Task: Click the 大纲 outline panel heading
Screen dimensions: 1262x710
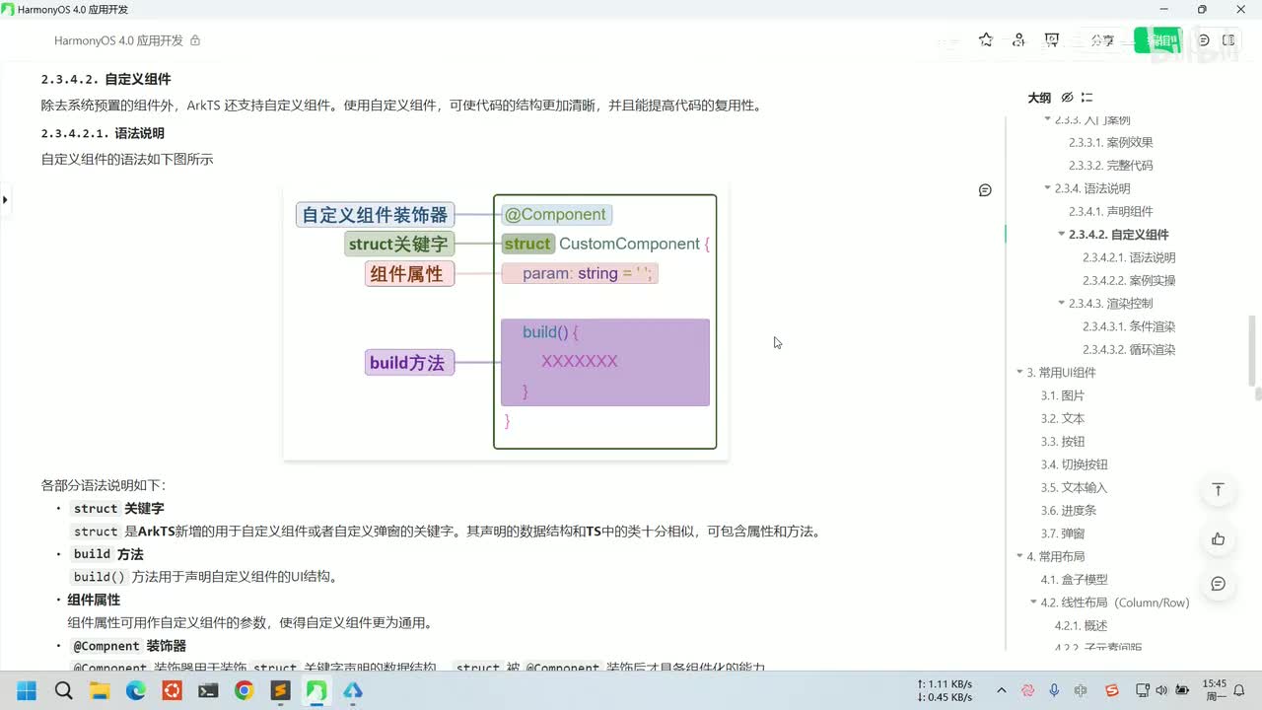Action: [1039, 98]
